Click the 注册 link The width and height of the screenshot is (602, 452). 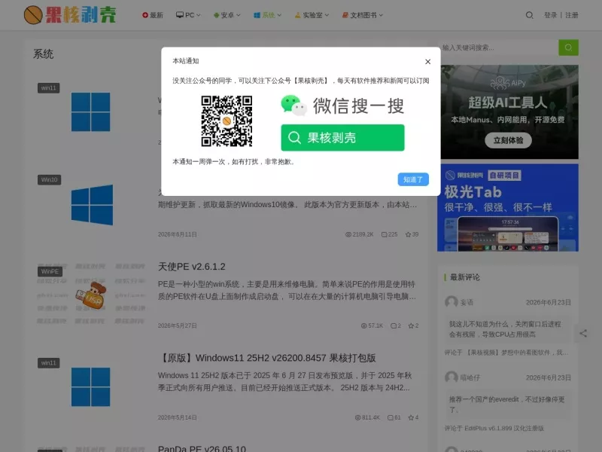pos(572,15)
